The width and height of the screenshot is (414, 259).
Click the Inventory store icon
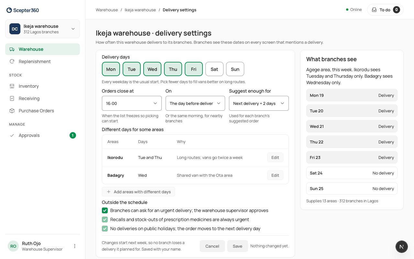point(12,86)
